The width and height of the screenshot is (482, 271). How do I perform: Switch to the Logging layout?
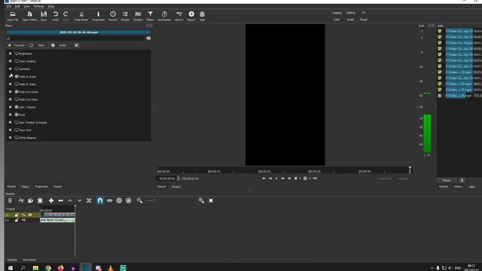coord(337,13)
